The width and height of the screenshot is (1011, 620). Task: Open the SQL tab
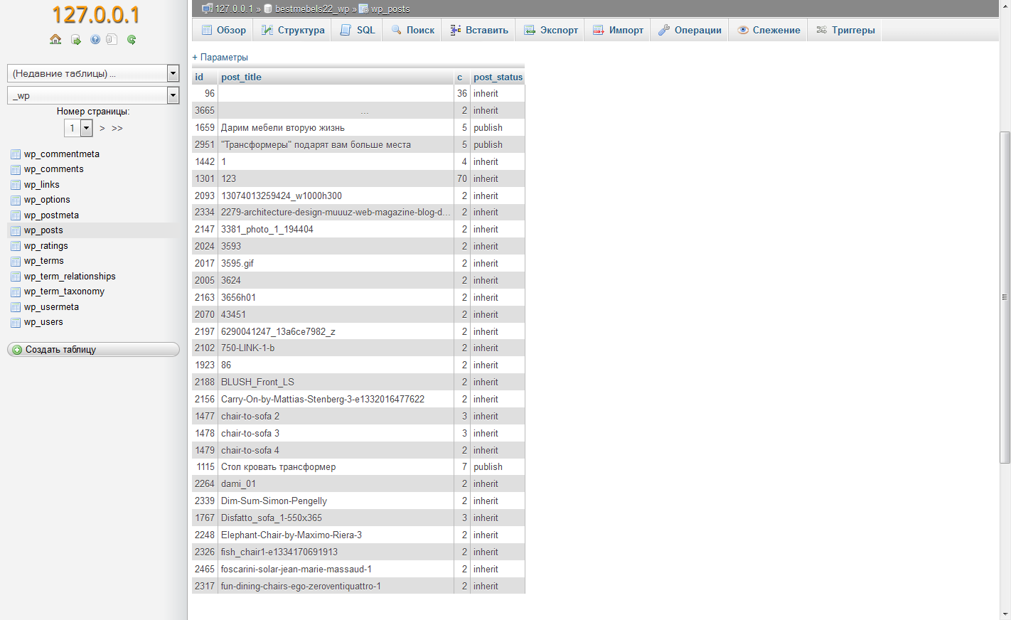click(x=357, y=30)
